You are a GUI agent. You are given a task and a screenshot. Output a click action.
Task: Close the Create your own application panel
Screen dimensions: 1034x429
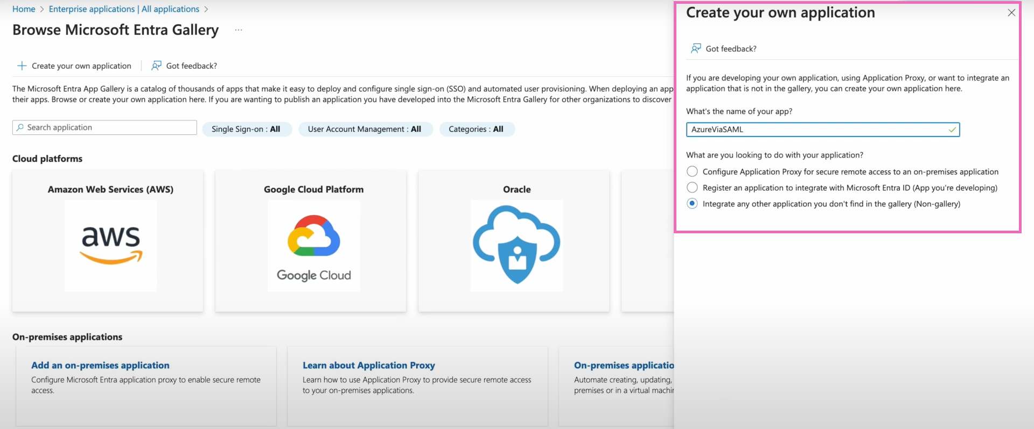[x=1011, y=13]
